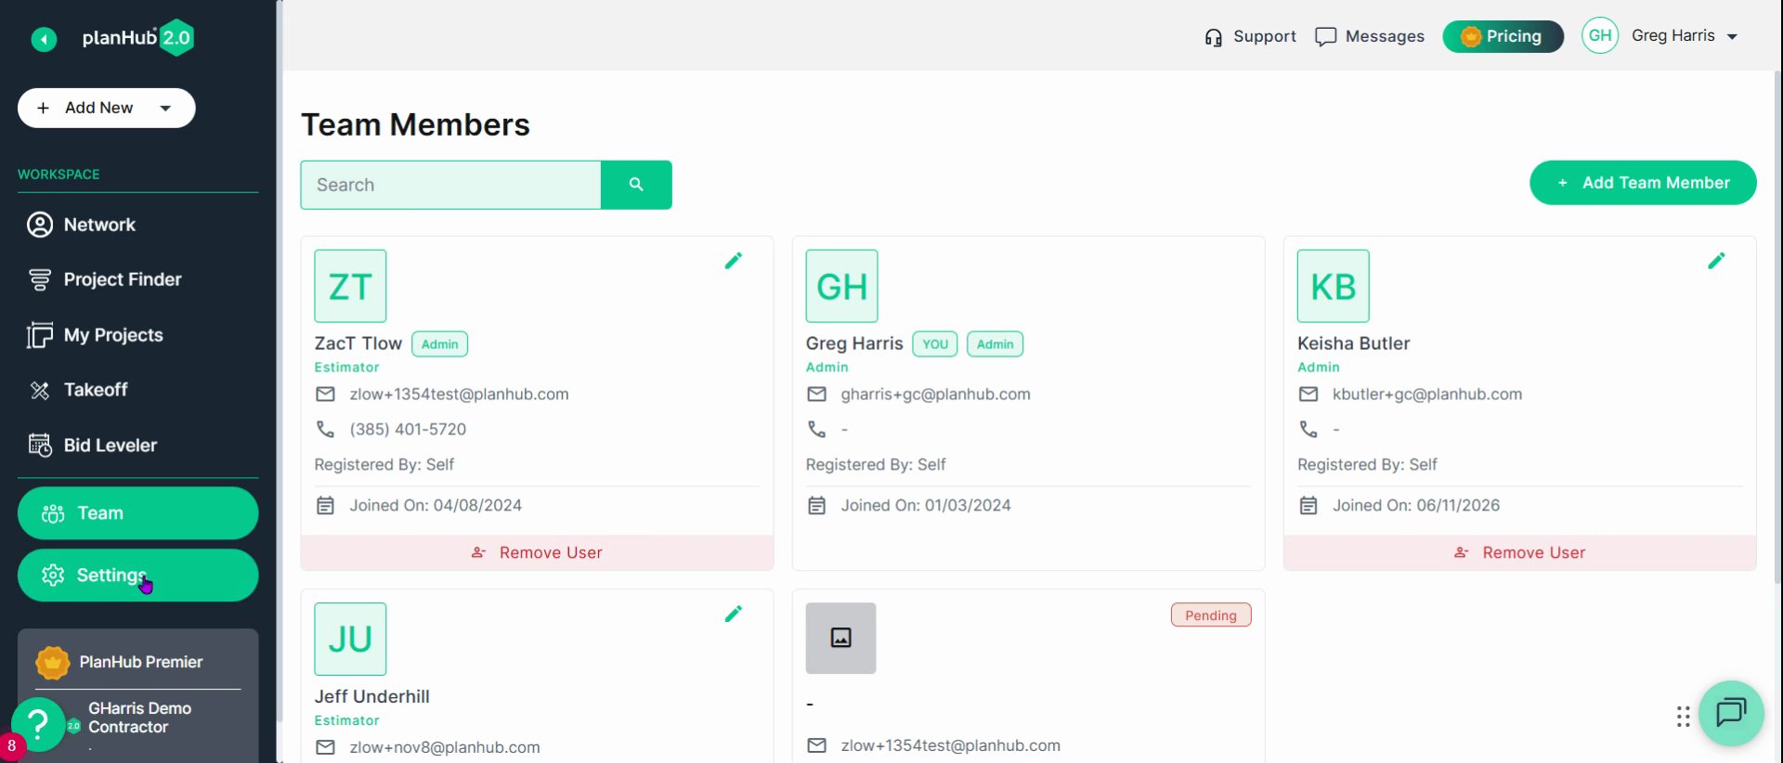Click the Jeff Underhill name
This screenshot has height=763, width=1783.
[371, 696]
